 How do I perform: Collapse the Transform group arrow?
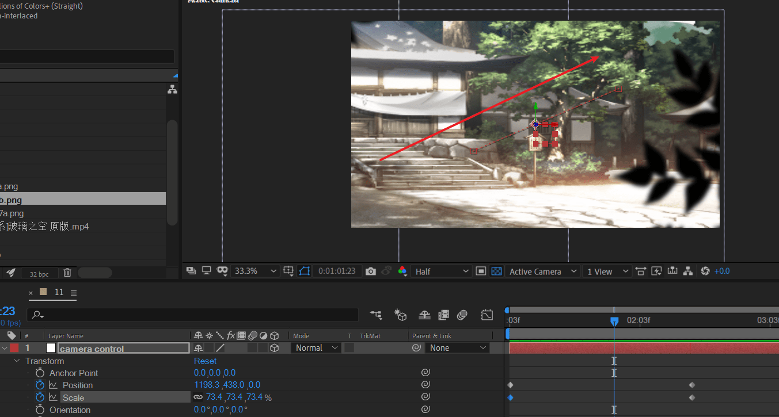pyautogui.click(x=17, y=361)
